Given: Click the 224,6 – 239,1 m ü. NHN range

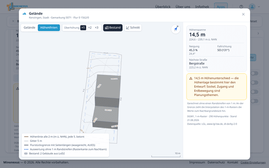Looking at the screenshot, I should point(203,40).
